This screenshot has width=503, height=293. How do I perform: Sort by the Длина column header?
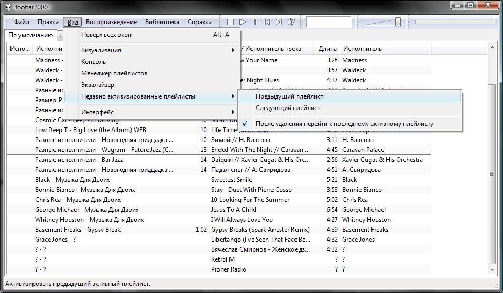(326, 49)
